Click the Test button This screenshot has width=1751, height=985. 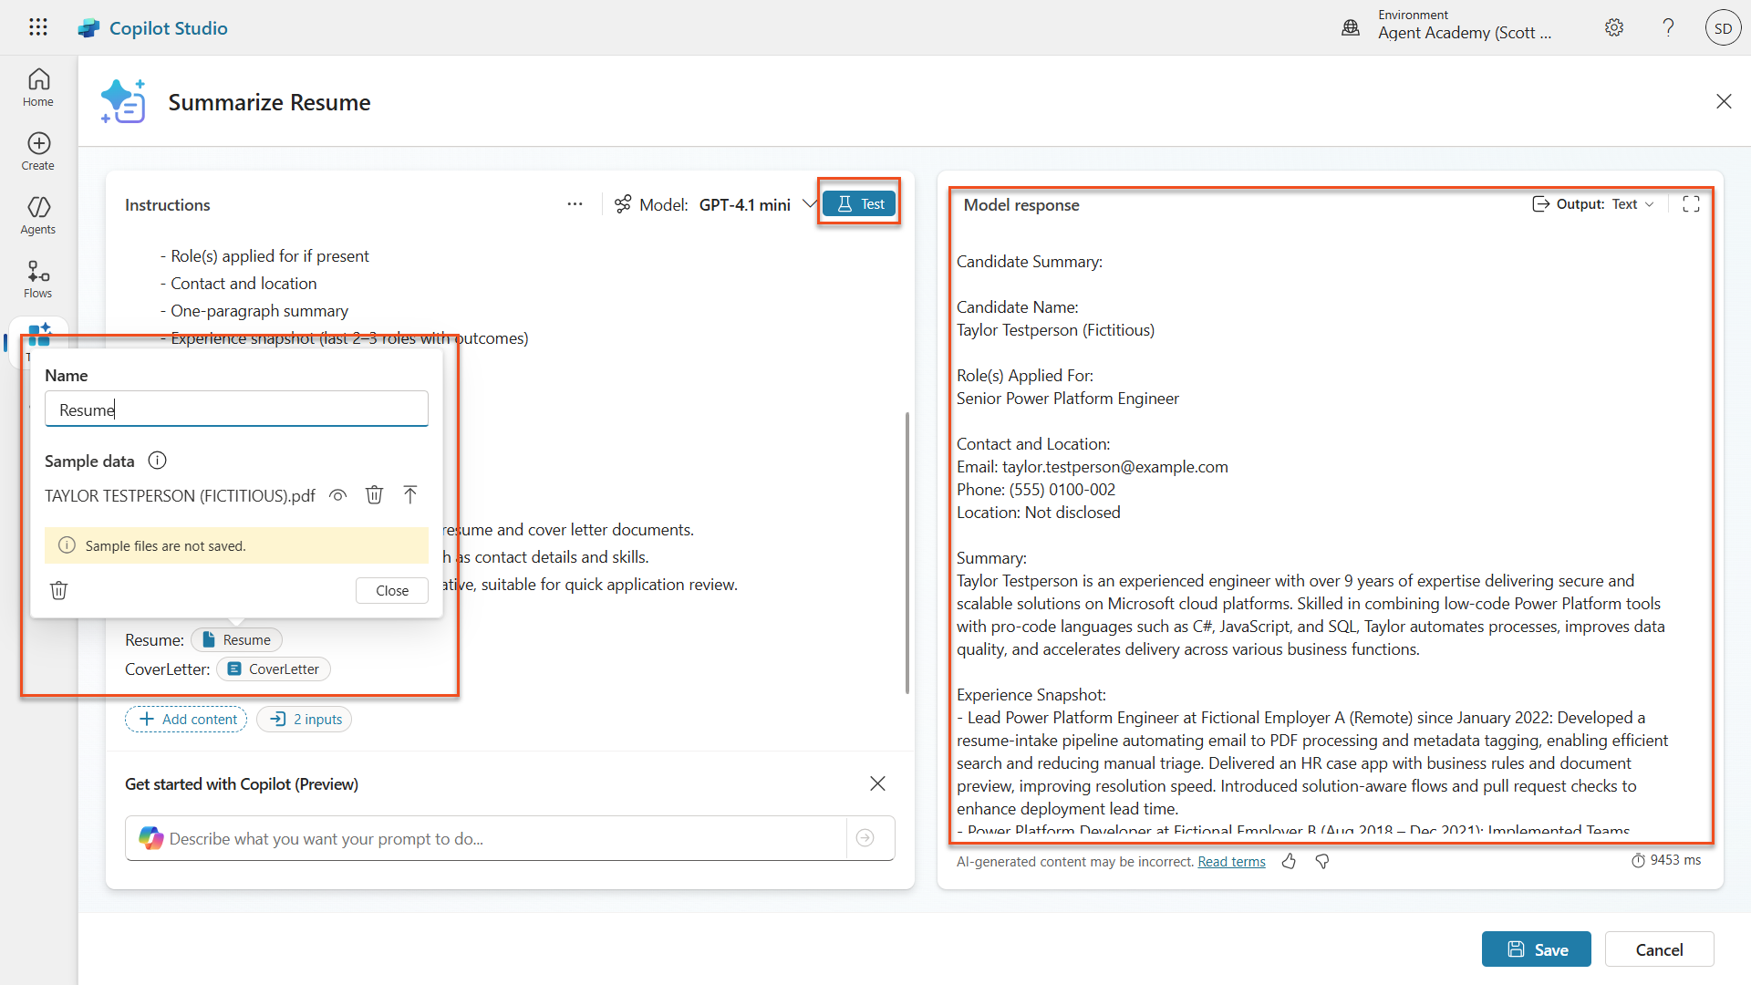click(x=859, y=204)
